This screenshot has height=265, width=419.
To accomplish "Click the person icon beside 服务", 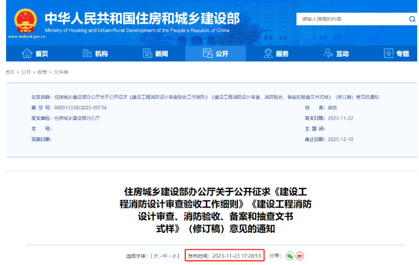I will click(x=268, y=53).
